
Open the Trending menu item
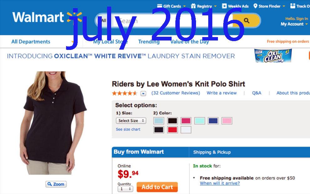149,42
